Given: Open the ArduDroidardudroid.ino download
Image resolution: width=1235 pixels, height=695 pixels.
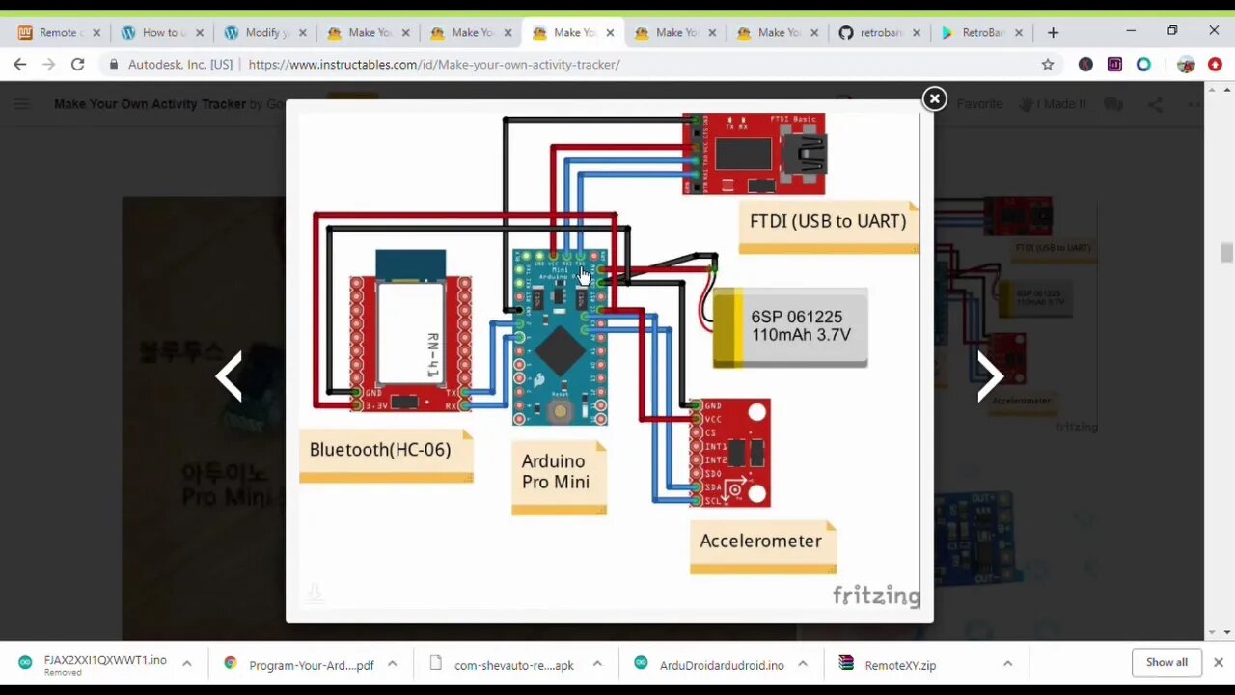Looking at the screenshot, I should point(710,665).
